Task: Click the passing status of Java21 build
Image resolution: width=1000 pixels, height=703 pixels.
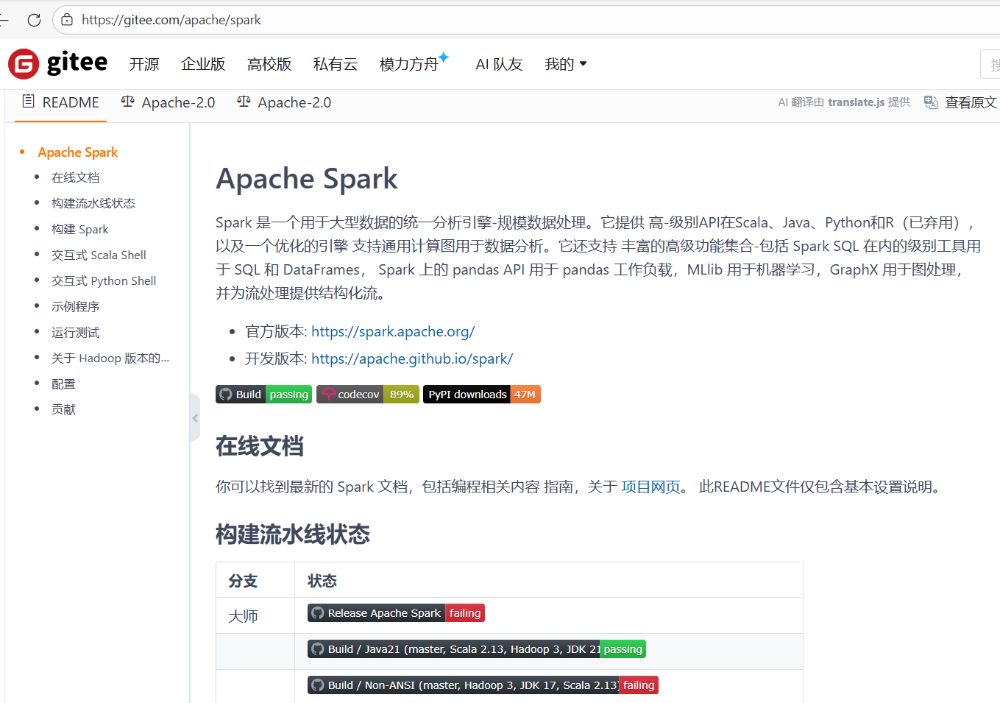Action: (x=623, y=649)
